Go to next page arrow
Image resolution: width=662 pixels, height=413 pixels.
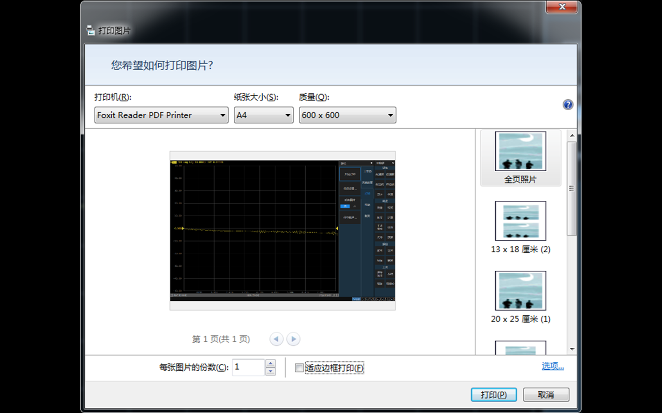tap(293, 339)
